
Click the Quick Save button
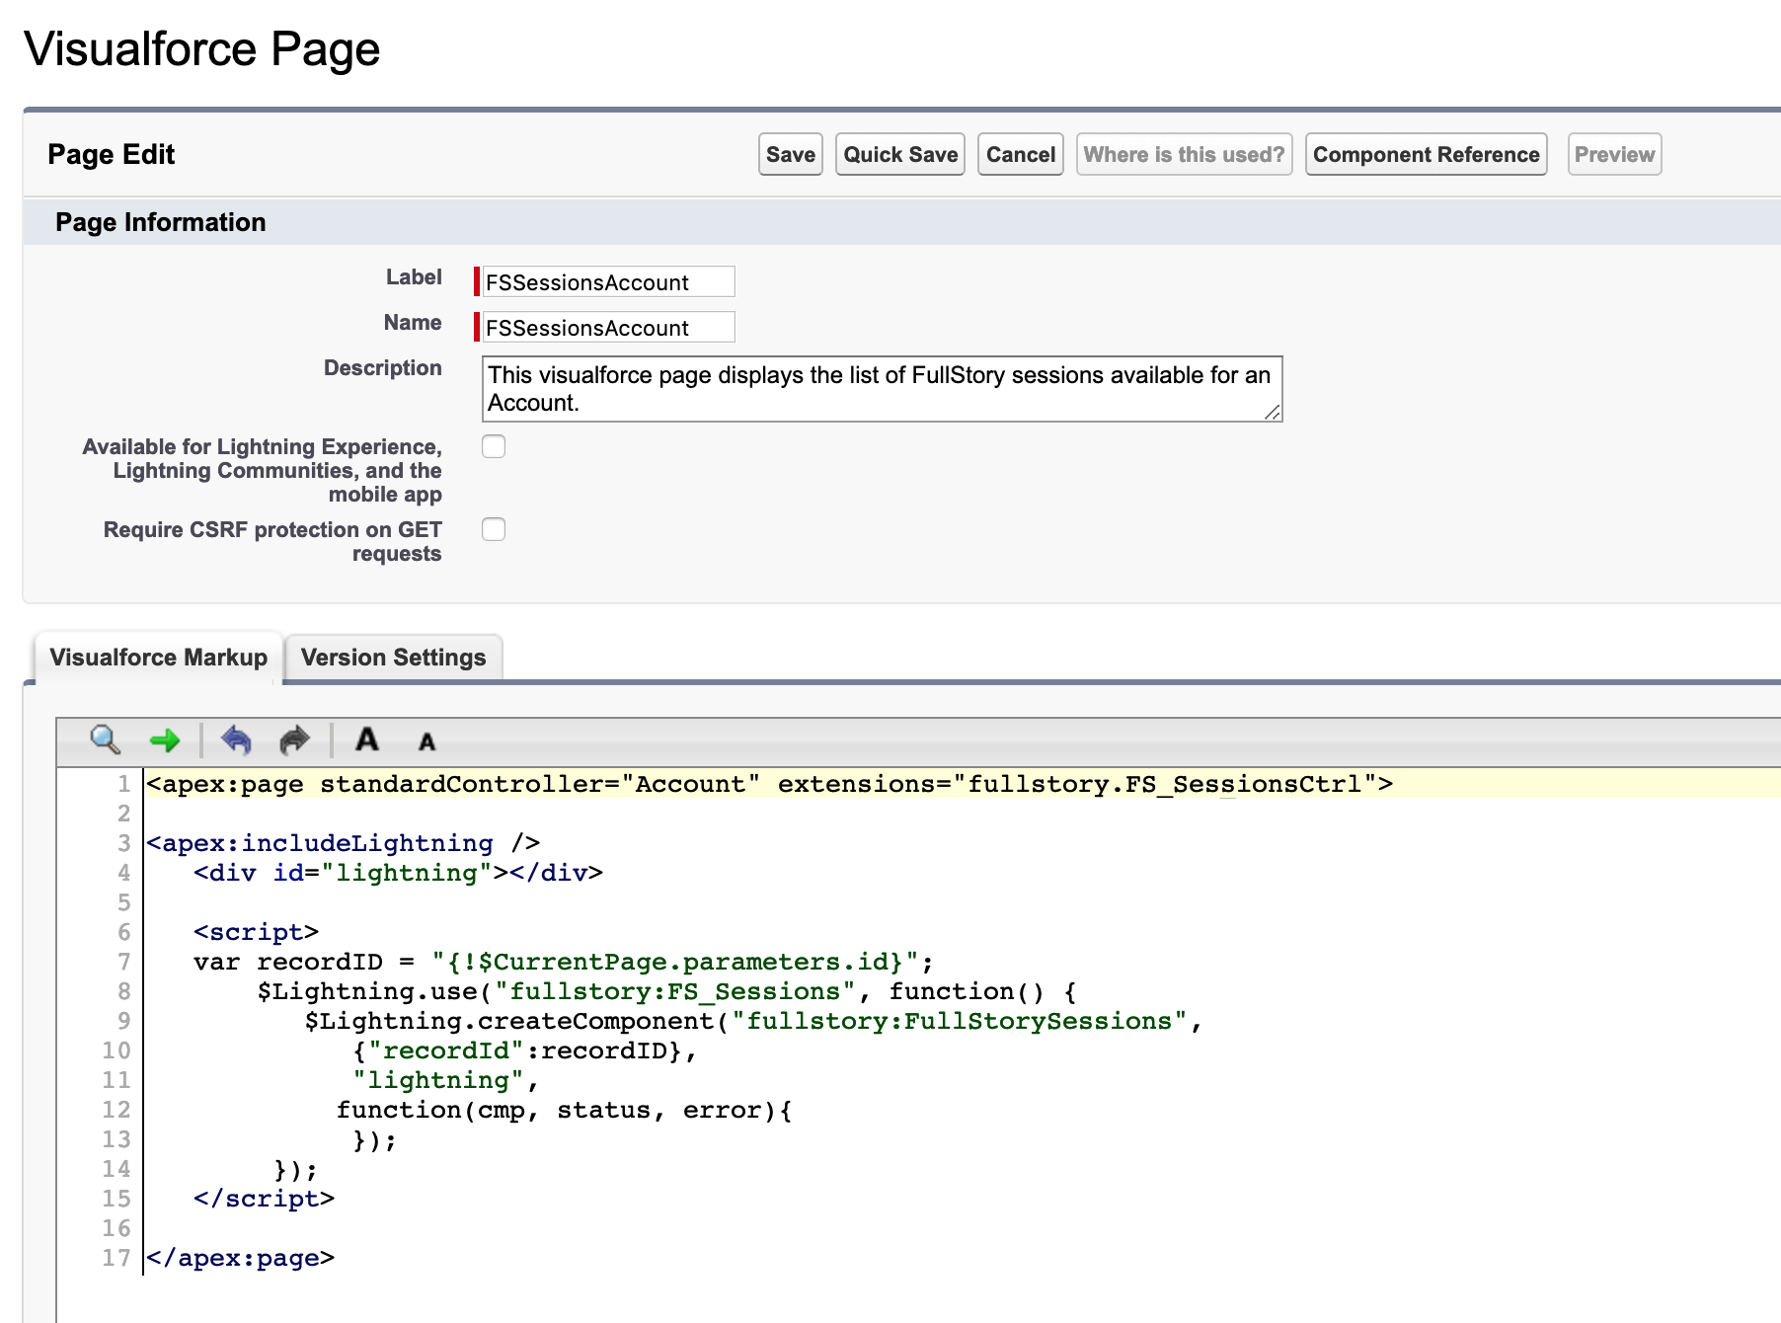pos(900,154)
